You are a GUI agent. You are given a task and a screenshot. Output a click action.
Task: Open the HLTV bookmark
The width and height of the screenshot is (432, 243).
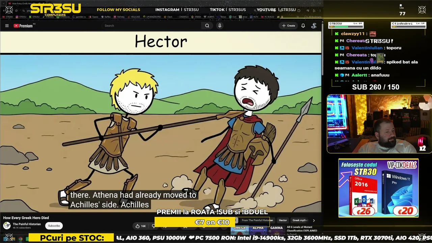pos(254,17)
